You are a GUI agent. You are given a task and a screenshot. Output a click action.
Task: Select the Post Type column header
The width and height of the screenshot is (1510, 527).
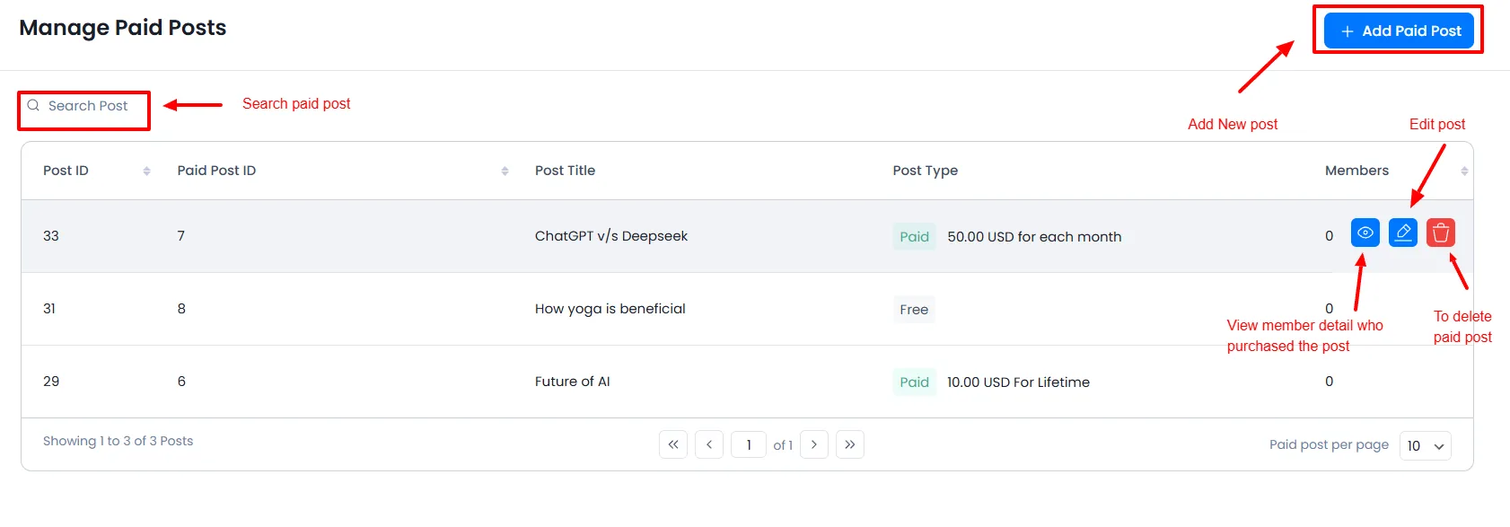(x=925, y=170)
